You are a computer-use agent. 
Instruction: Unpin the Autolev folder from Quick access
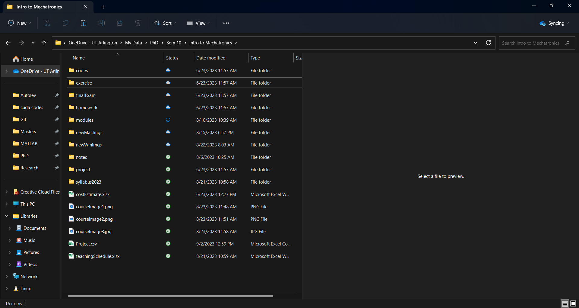click(57, 95)
